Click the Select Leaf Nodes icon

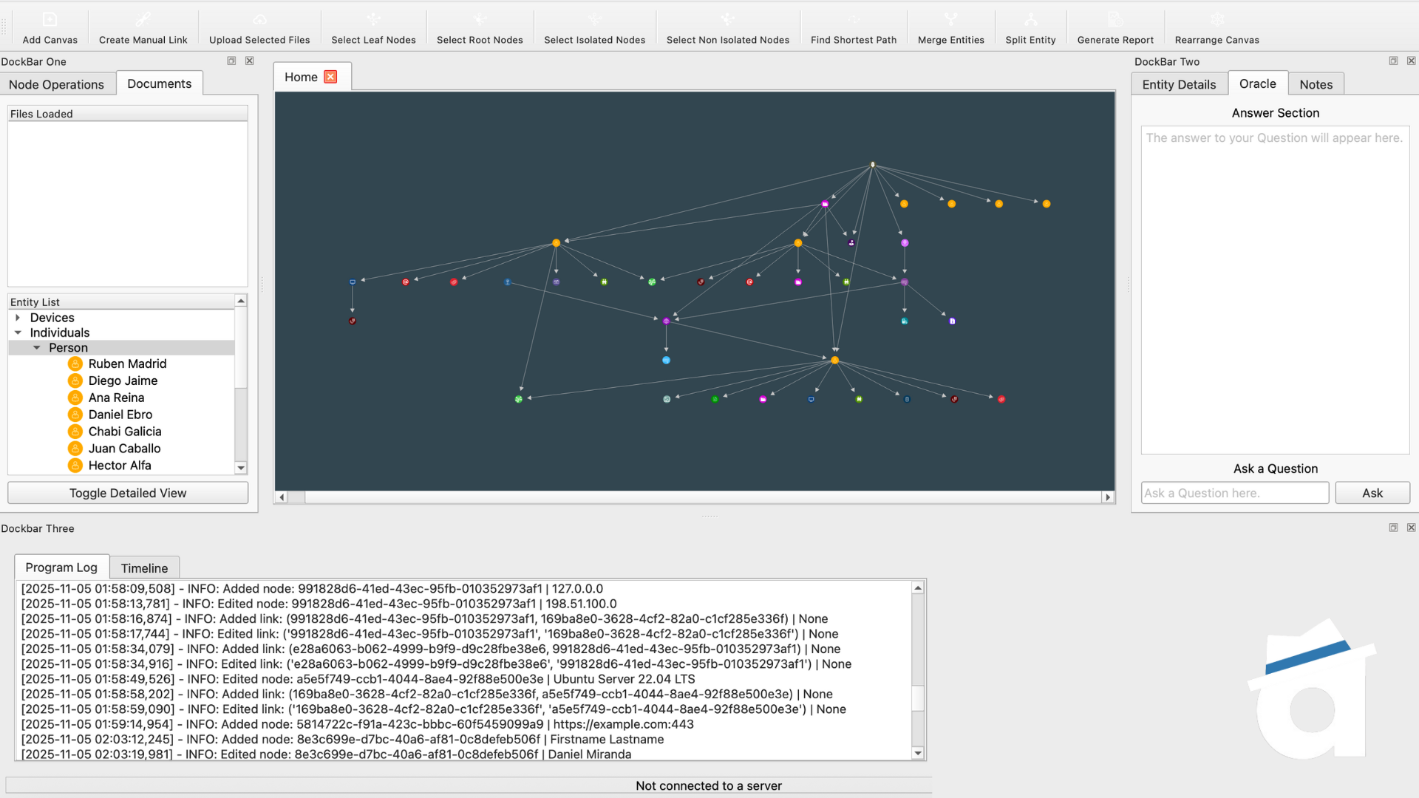(373, 20)
